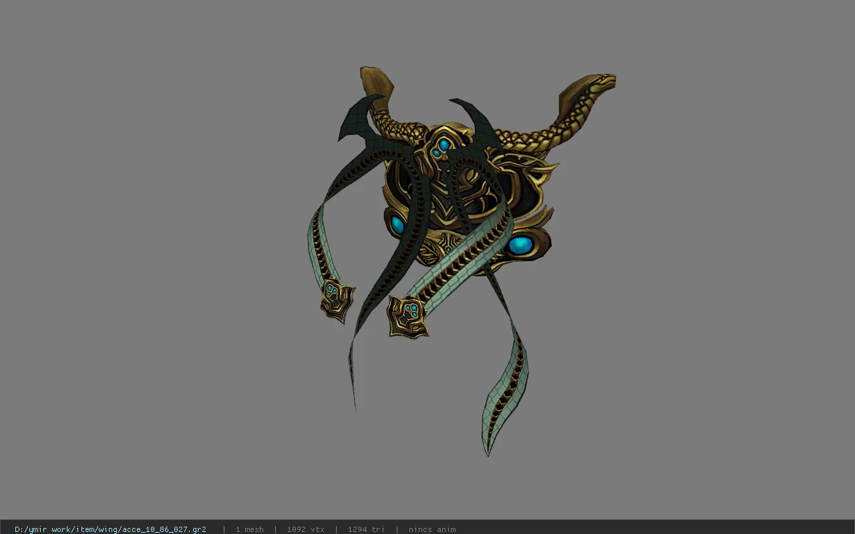Click the "1092 vtx" vertex count

click(305, 529)
